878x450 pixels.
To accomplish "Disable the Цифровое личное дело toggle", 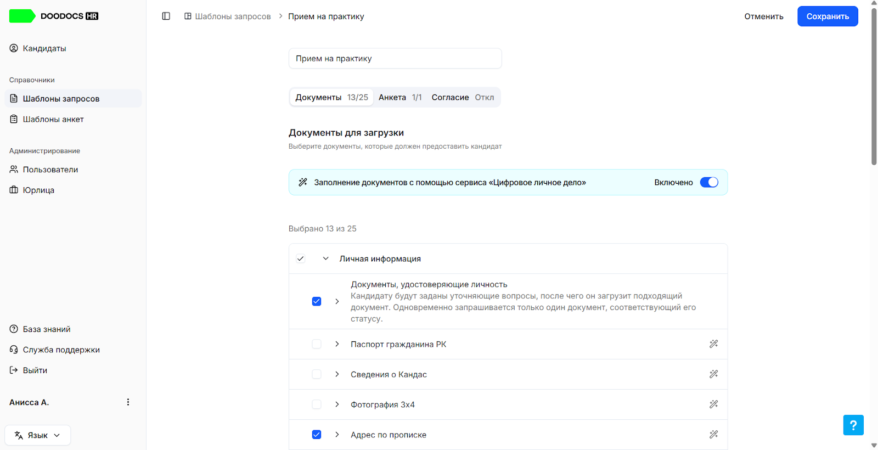I will coord(709,182).
